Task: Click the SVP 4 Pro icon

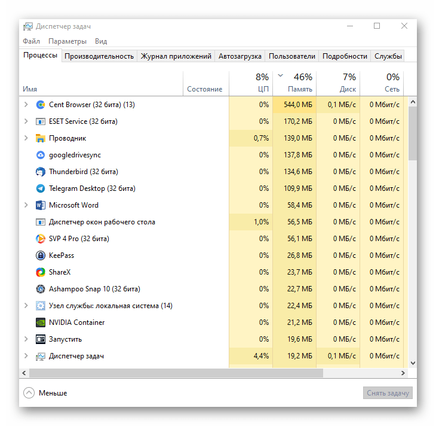Action: click(x=41, y=239)
